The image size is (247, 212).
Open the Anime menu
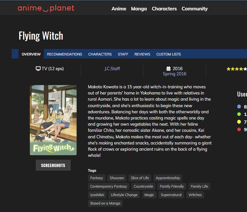point(119,9)
